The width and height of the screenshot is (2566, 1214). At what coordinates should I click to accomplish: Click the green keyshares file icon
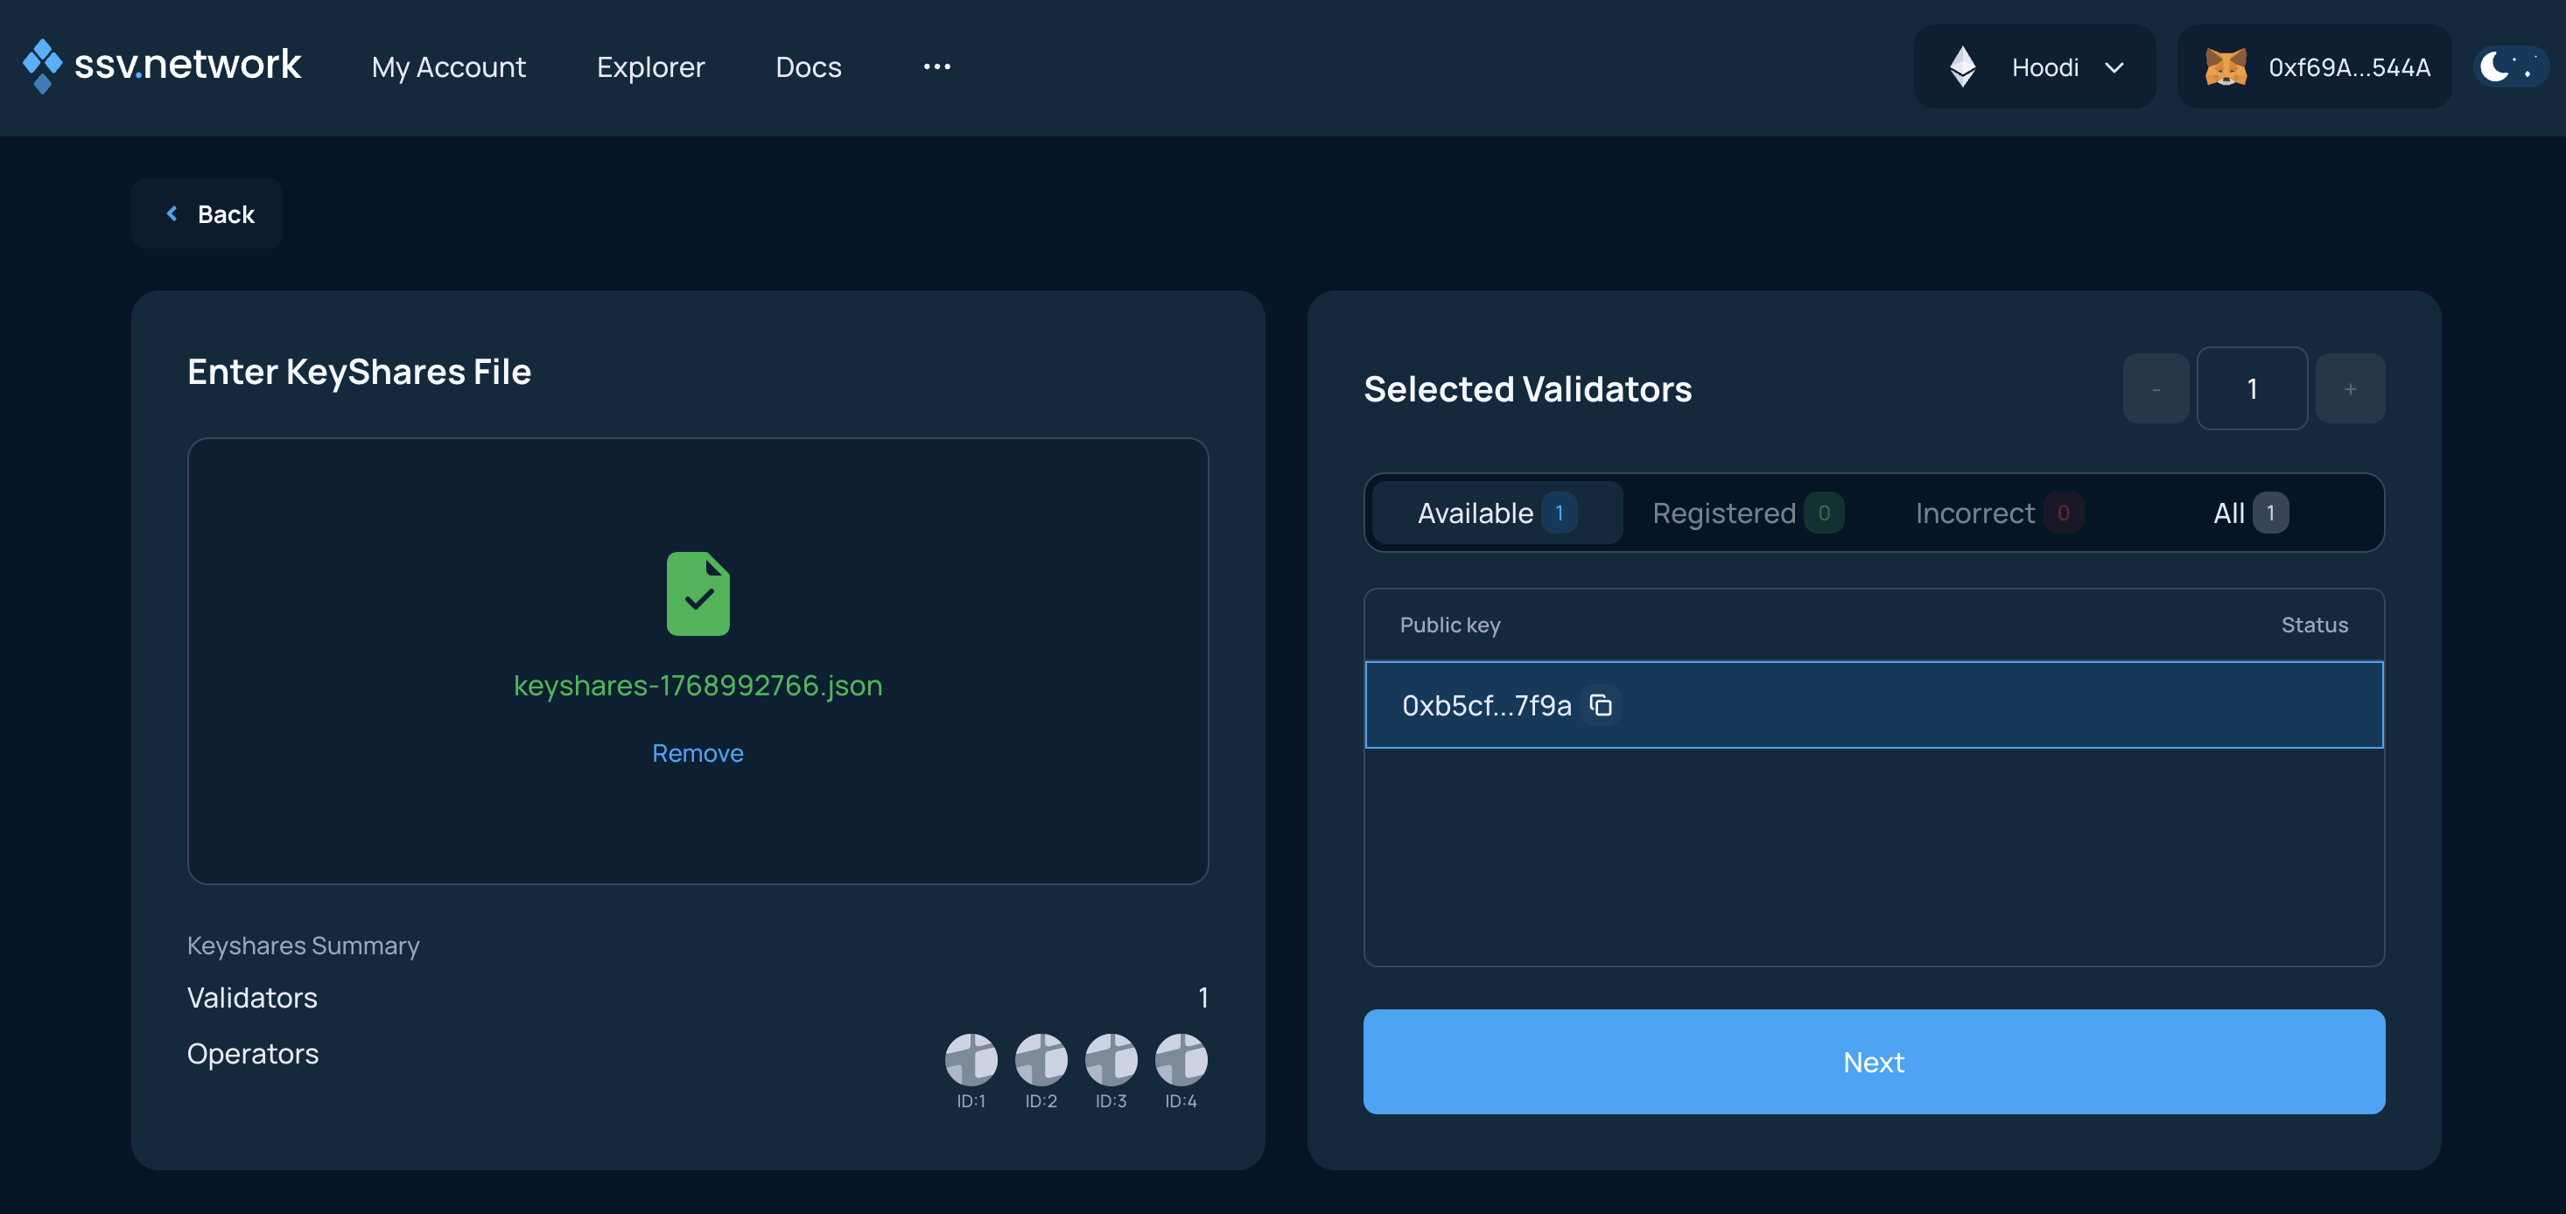click(698, 592)
